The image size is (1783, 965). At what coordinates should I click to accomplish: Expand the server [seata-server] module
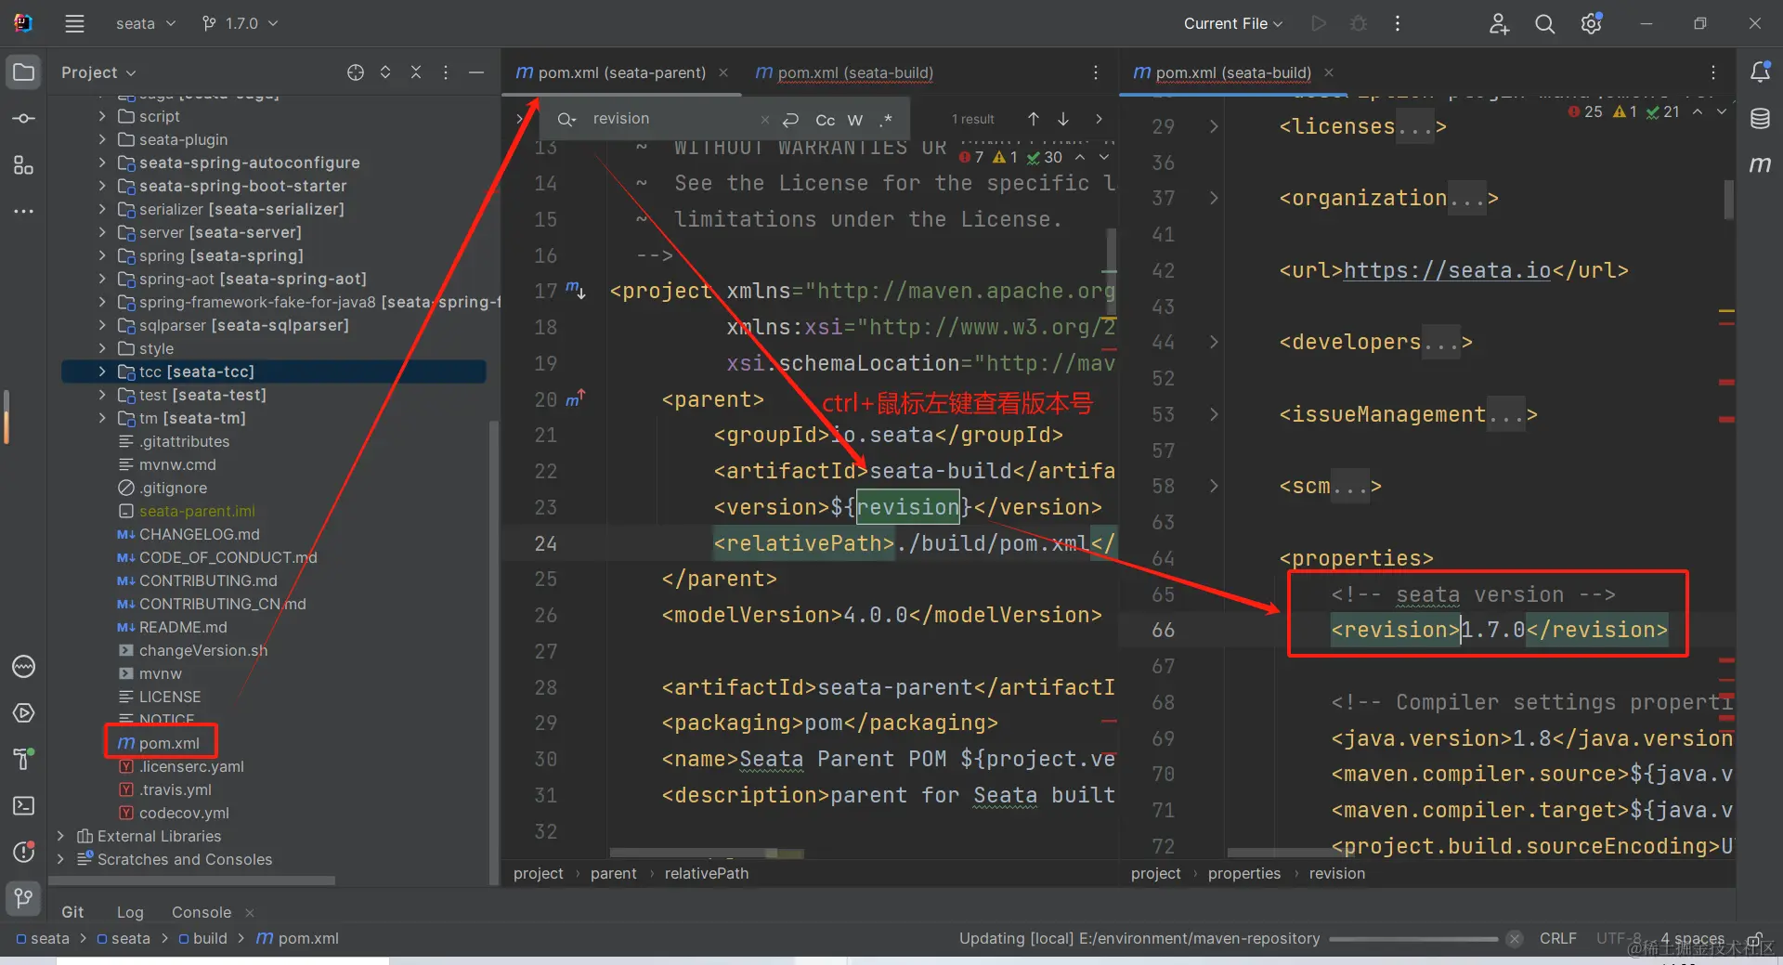(102, 232)
